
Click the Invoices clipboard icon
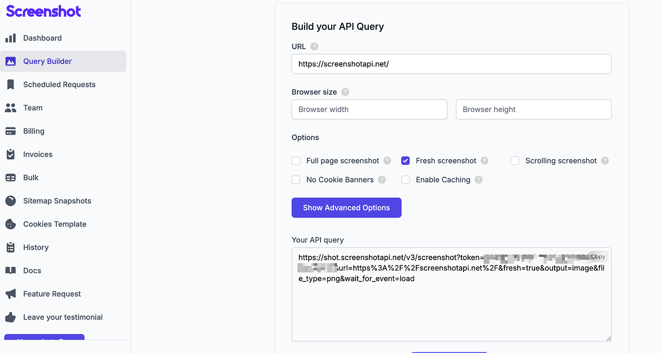point(10,154)
